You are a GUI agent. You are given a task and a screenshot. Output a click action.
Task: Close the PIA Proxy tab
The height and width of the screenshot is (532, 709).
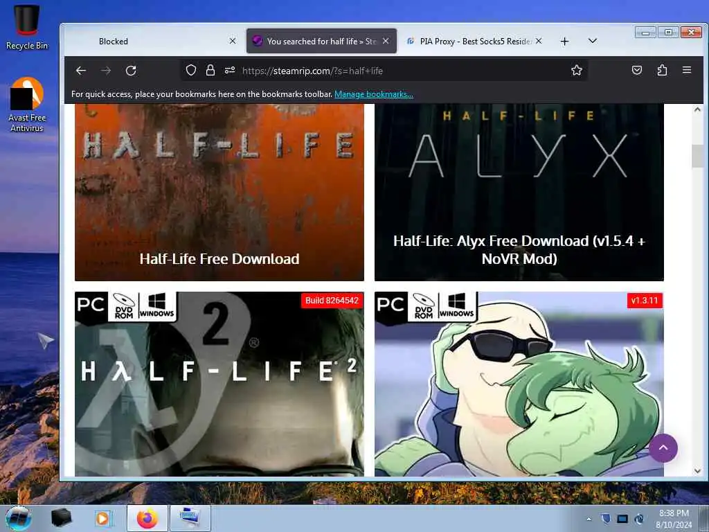(539, 41)
